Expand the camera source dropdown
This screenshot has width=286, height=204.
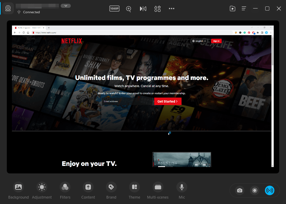(65, 5)
